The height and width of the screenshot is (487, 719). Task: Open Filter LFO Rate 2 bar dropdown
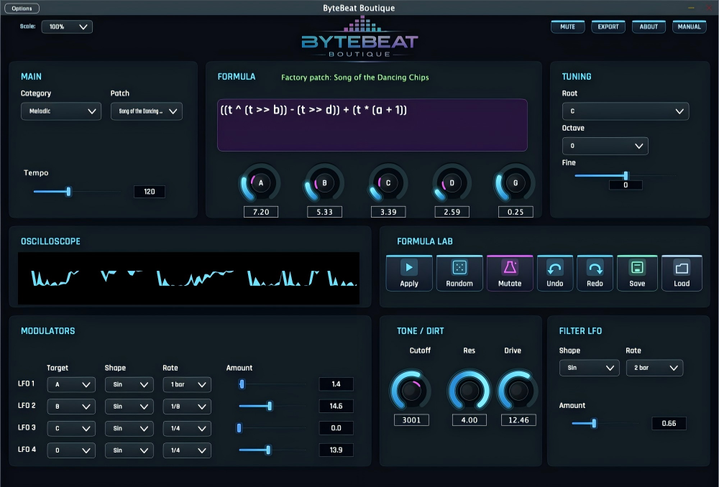[x=655, y=368]
